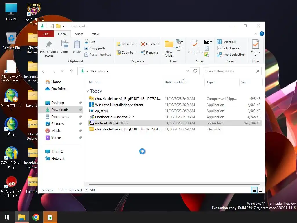Viewport: 297px width, 223px height.
Task: Open Pictures in navigation pane
Action: 55,124
